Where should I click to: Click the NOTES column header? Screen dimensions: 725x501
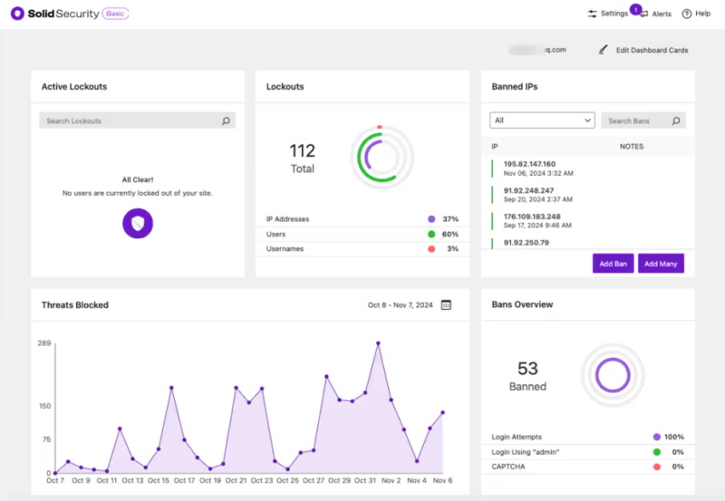[632, 147]
